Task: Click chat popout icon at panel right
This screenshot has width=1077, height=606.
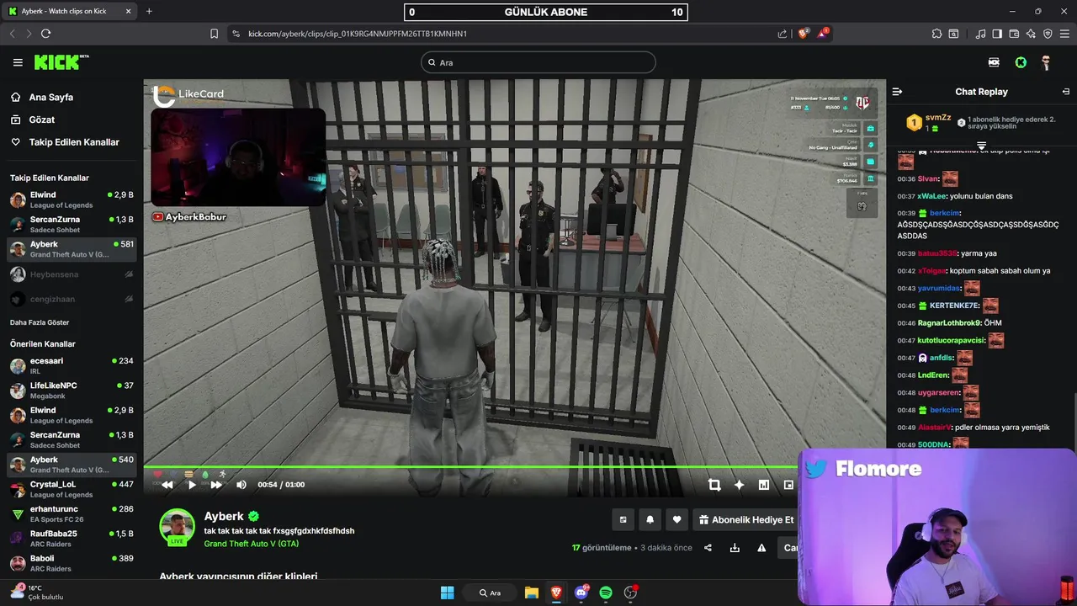Action: point(1066,92)
